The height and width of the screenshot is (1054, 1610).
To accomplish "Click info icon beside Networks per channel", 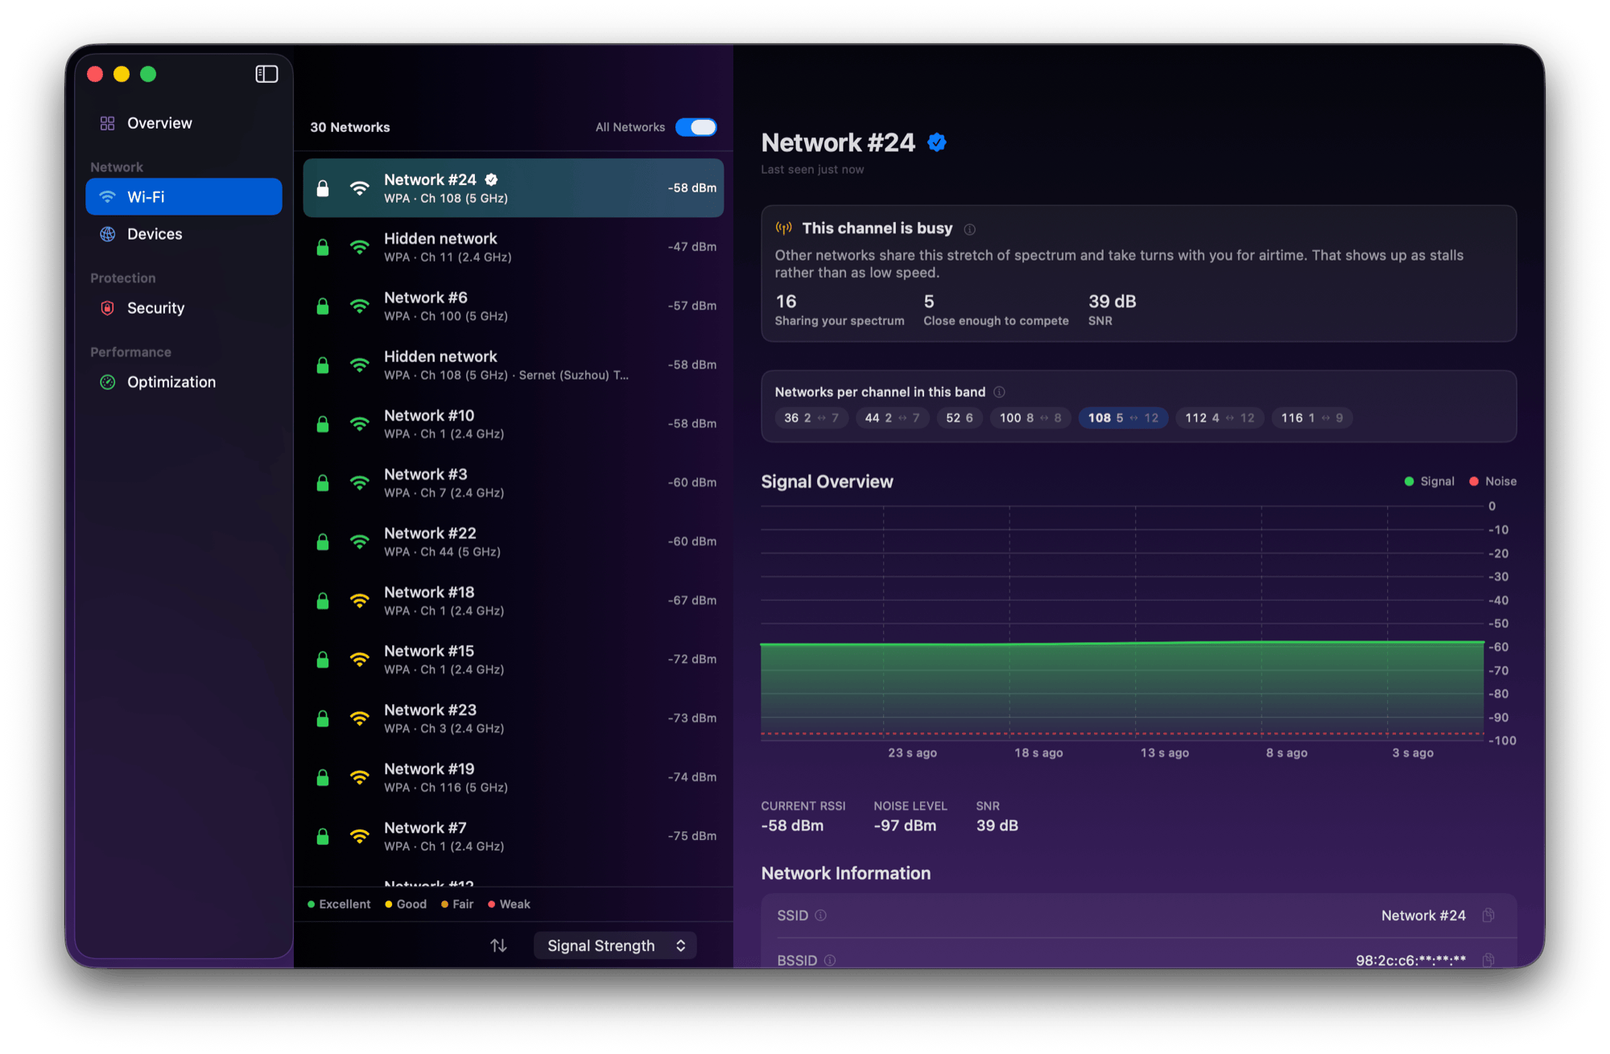I will click(999, 392).
